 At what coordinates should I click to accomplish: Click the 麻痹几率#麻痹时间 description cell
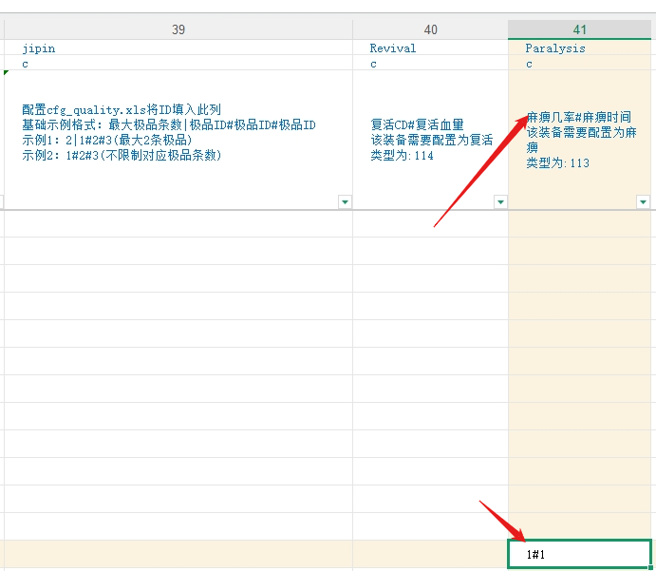(580, 140)
